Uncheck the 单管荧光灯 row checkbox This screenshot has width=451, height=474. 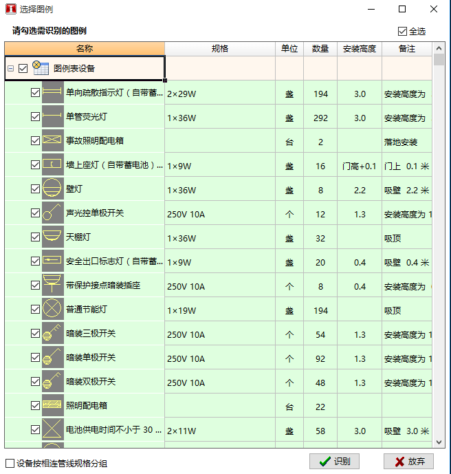click(36, 117)
